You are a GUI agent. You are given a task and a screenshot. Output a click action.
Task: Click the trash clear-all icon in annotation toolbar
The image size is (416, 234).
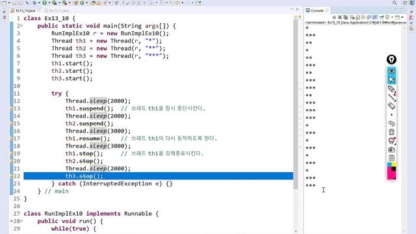coord(391,132)
